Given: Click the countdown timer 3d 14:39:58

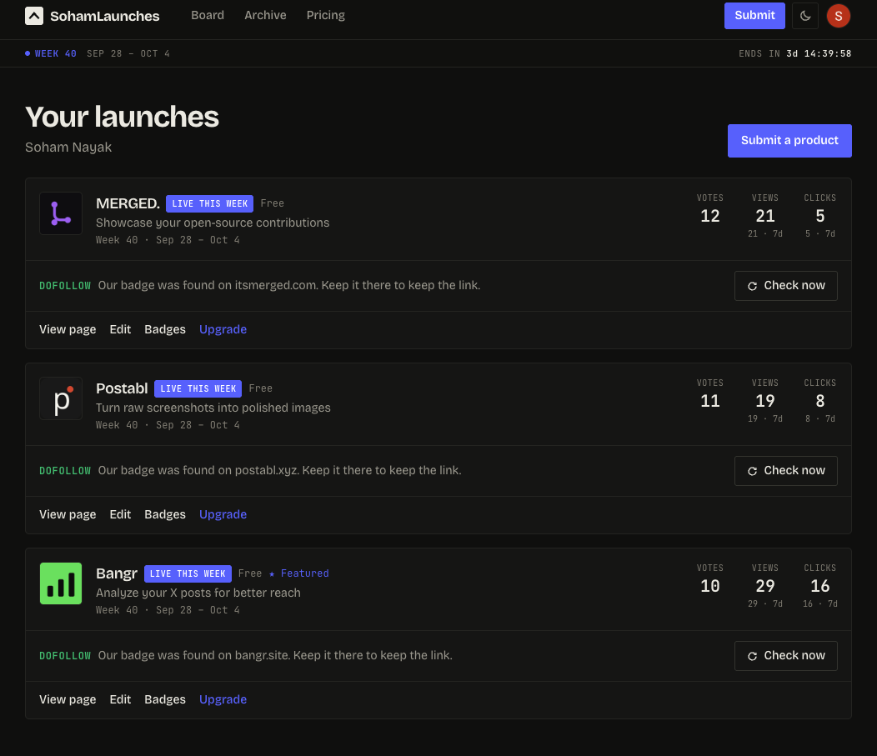Looking at the screenshot, I should pyautogui.click(x=819, y=53).
